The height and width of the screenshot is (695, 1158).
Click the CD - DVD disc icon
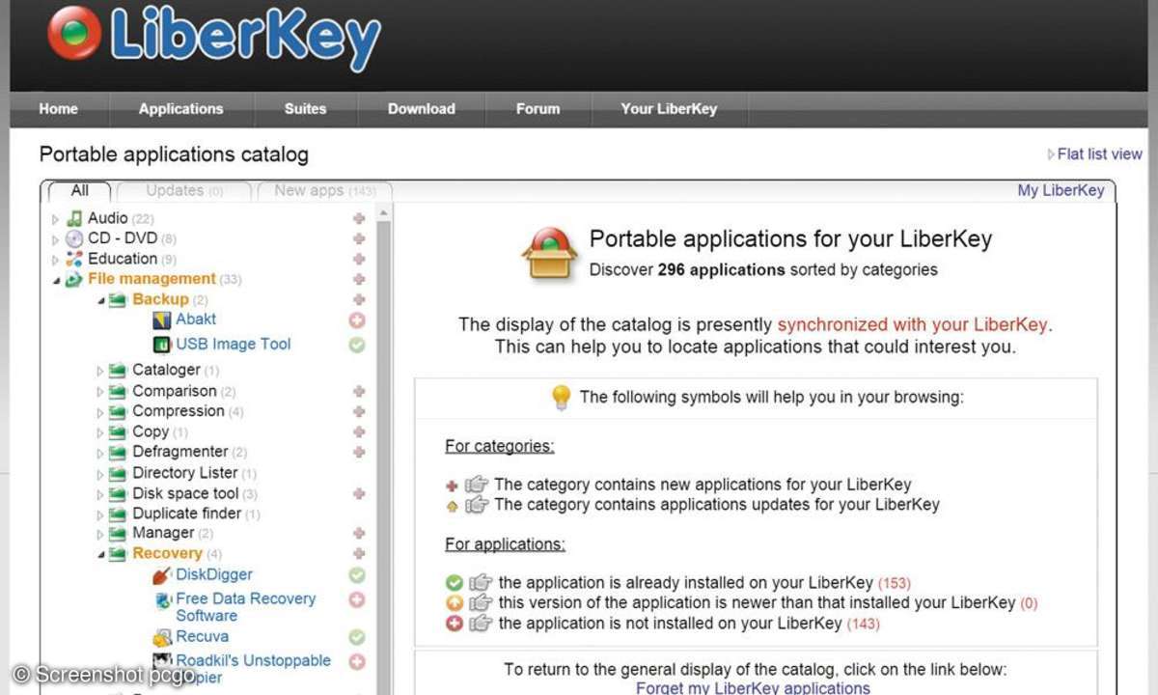pos(74,238)
